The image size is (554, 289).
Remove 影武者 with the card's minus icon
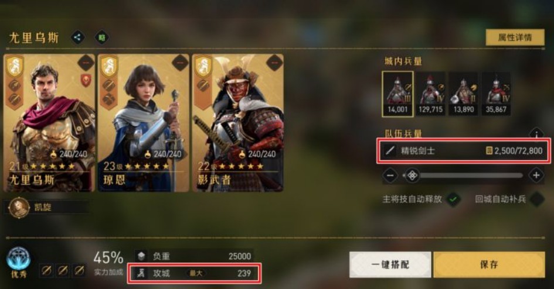click(274, 63)
